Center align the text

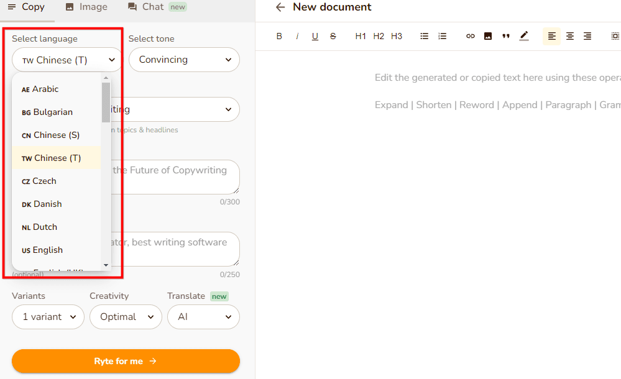pos(569,36)
